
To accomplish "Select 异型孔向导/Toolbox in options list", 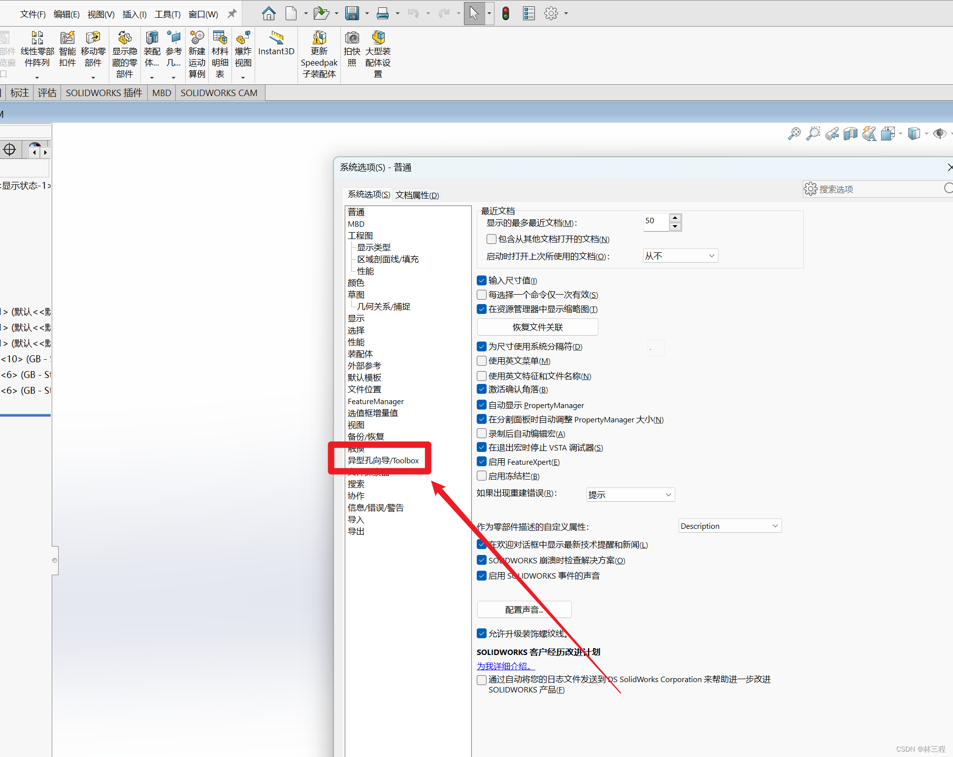I will tap(383, 460).
